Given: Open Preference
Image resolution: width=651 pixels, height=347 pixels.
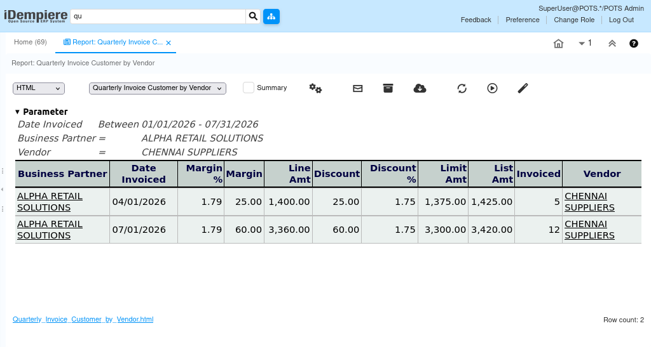Looking at the screenshot, I should click(x=523, y=20).
